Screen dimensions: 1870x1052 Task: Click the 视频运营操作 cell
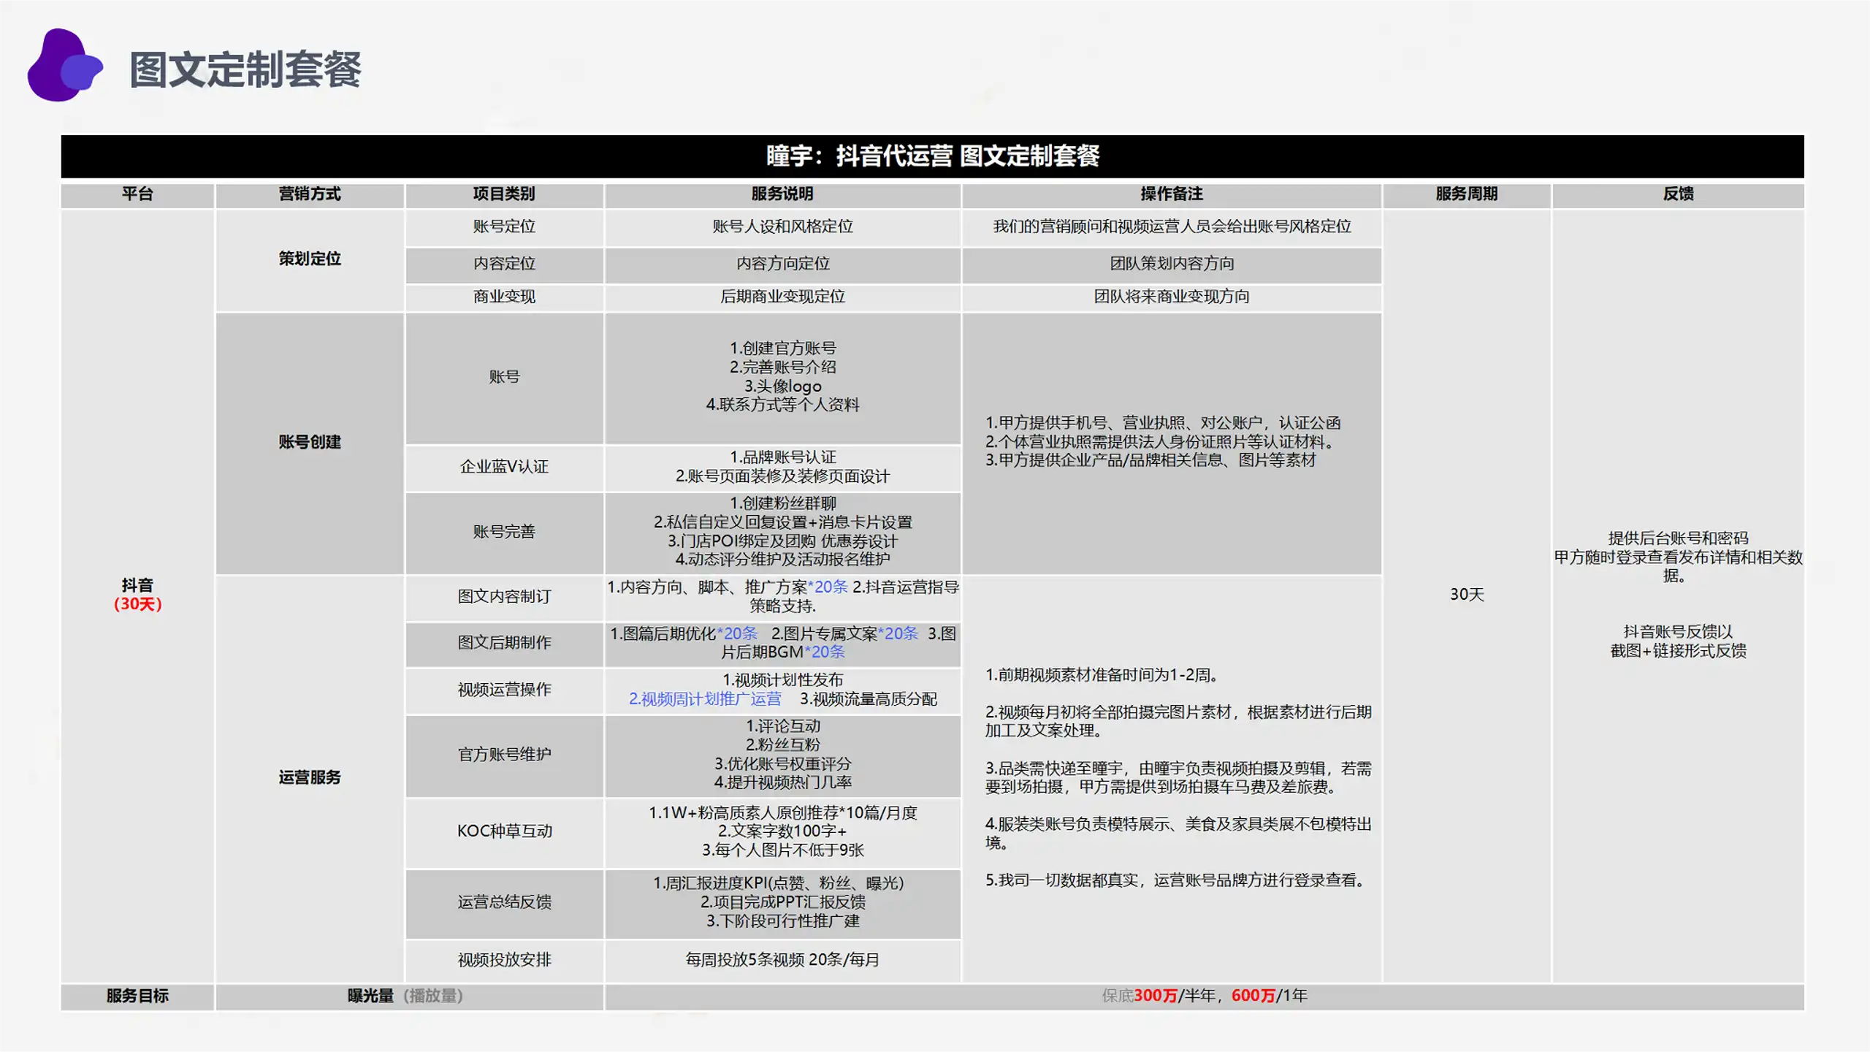pos(504,690)
